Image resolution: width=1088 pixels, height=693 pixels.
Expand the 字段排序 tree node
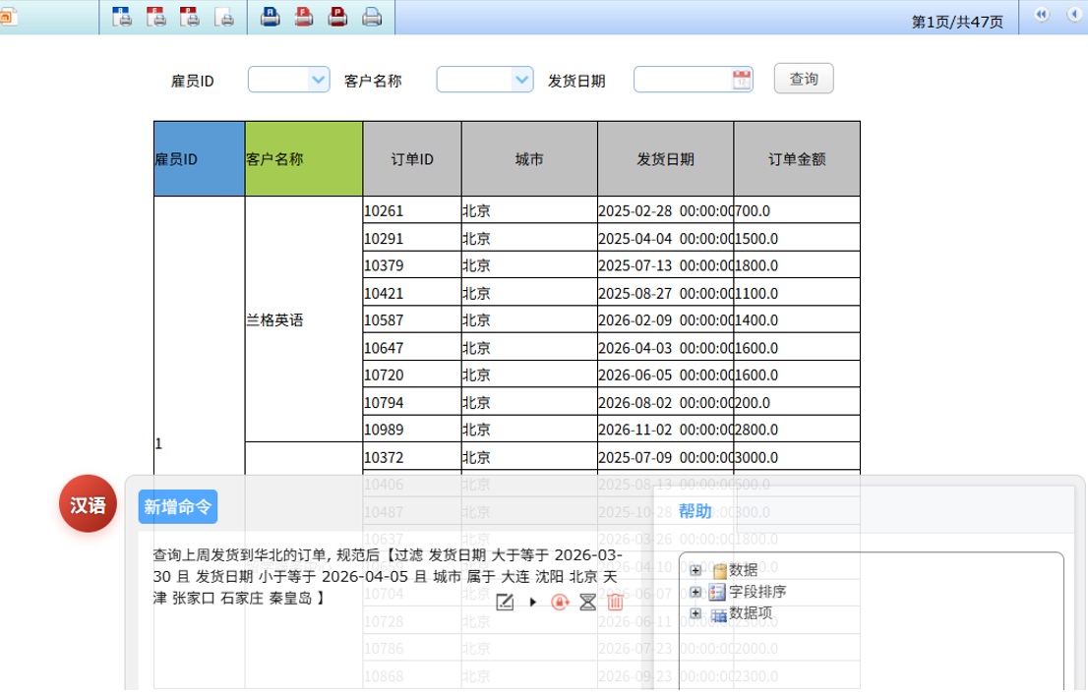695,592
